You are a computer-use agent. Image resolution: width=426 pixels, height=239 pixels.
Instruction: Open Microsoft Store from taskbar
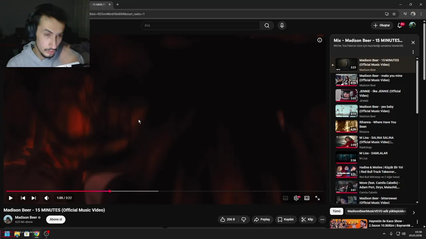pos(27,234)
